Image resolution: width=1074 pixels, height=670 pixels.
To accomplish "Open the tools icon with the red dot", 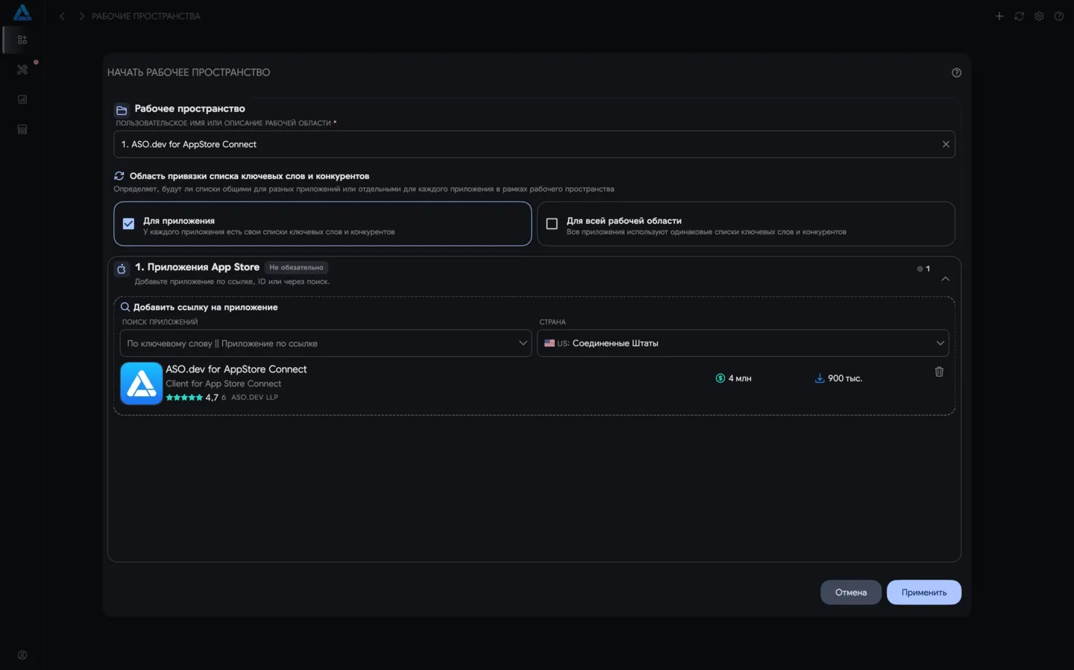I will [22, 69].
